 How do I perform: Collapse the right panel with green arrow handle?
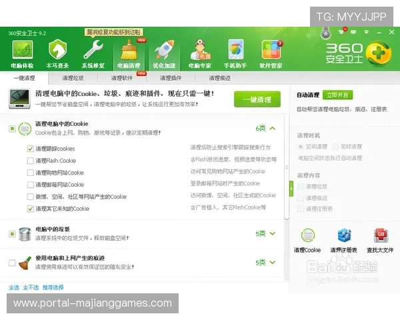291,189
